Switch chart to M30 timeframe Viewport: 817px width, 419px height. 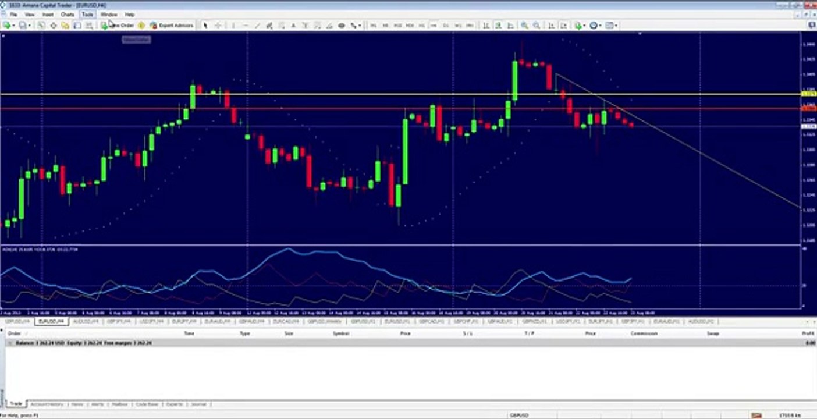click(x=410, y=25)
